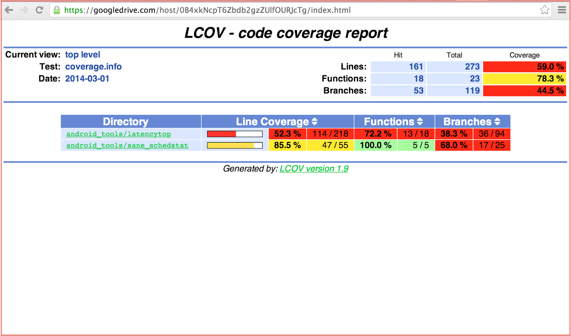
Task: Click the HTTPS padlock security icon
Action: (56, 10)
